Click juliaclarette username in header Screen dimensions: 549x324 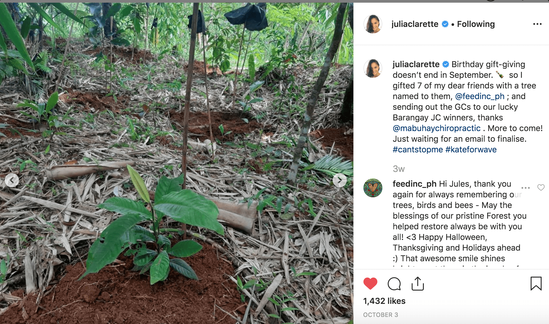click(x=415, y=24)
